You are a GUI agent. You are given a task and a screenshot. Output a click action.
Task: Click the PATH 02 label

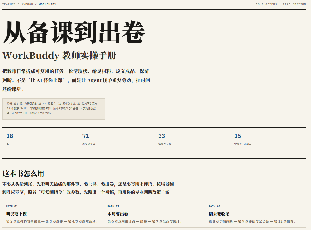(x=113, y=206)
